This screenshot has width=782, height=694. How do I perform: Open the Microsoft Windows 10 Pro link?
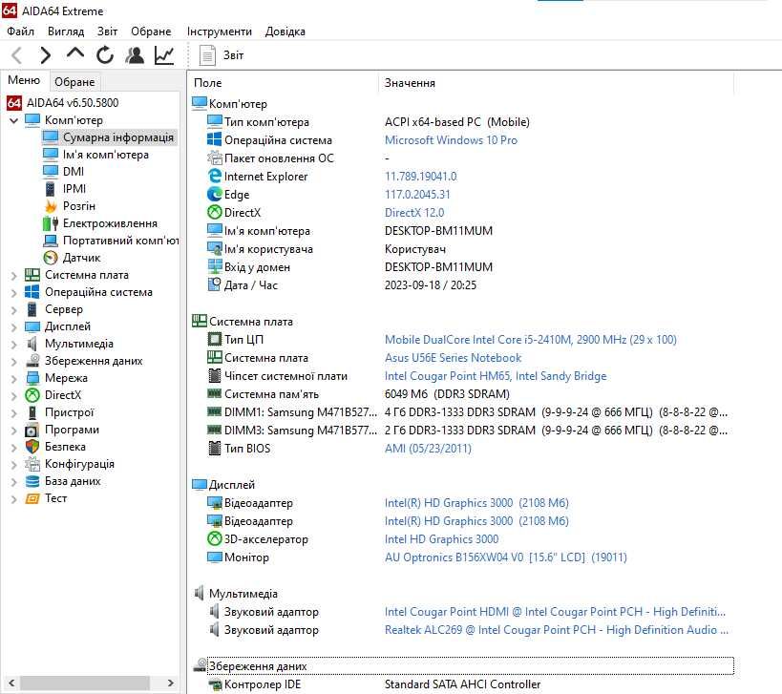coord(451,140)
